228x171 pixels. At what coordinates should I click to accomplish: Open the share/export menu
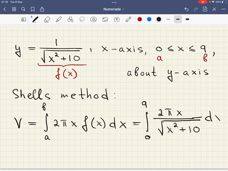[42, 9]
